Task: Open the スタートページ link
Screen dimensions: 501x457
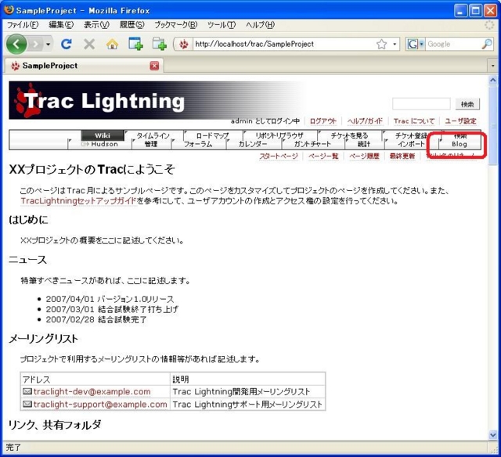Action: pyautogui.click(x=279, y=157)
